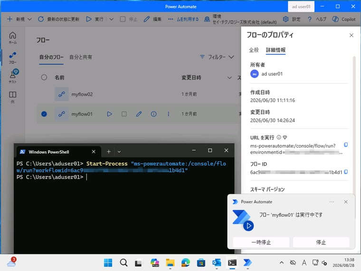Image resolution: width=361 pixels, height=271 pixels.
Task: Add a new PowerShell tab with plus
Action: 109,152
